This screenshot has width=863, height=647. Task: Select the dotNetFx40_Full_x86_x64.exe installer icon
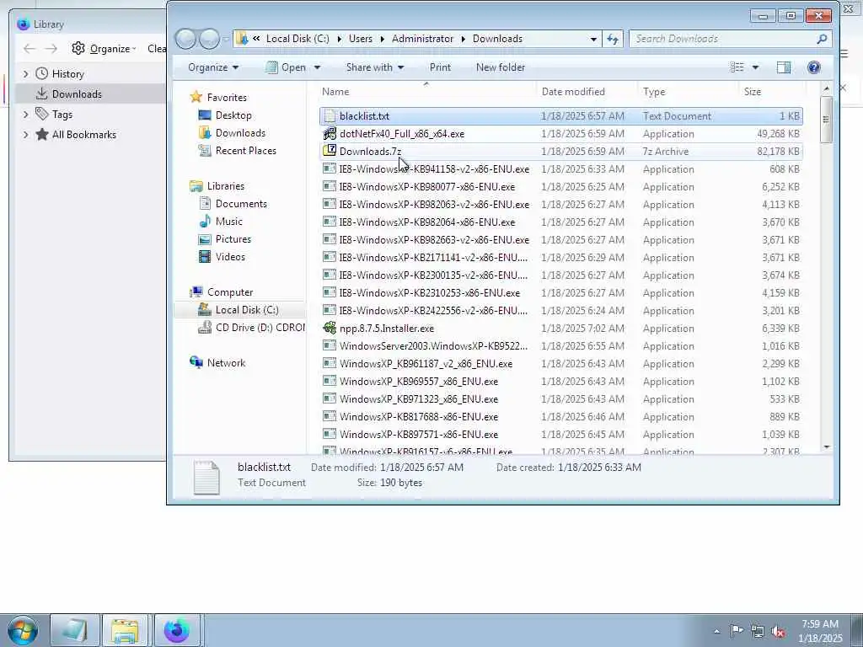point(330,134)
